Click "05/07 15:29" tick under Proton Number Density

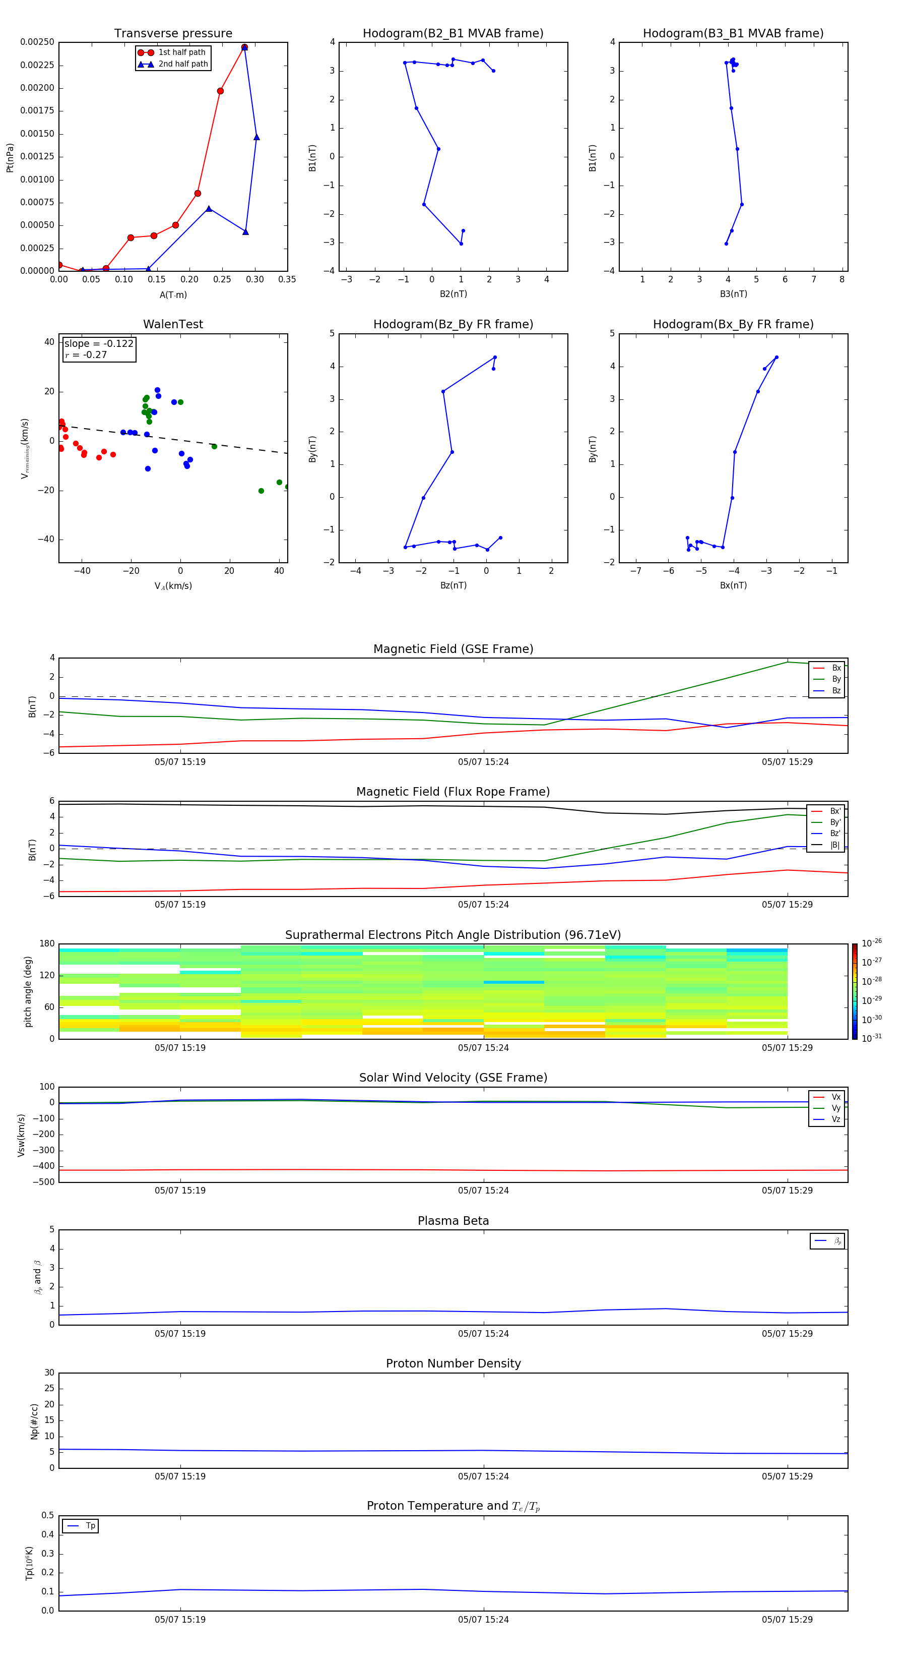tap(787, 1476)
